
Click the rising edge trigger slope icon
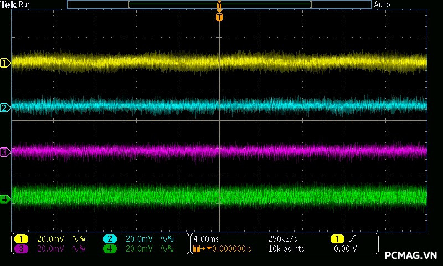tap(351, 239)
